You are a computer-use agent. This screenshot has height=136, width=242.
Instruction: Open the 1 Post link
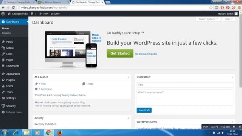point(42,84)
